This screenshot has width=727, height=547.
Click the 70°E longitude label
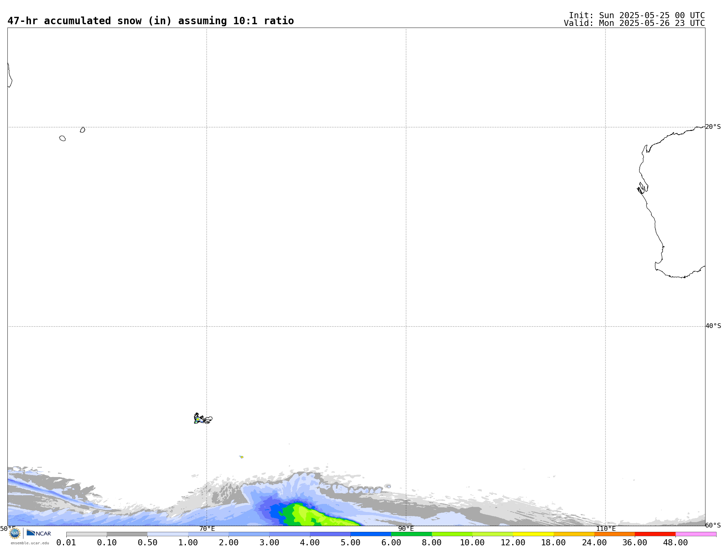point(207,529)
